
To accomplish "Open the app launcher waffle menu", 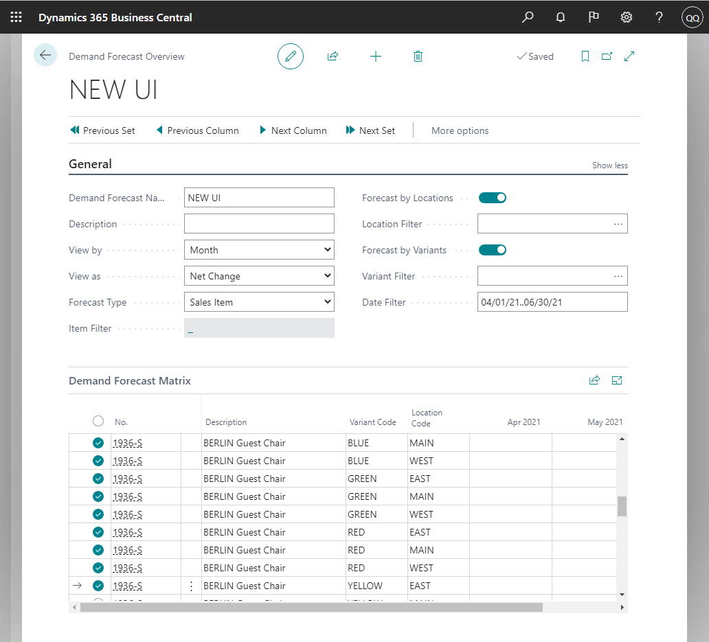I will [x=16, y=17].
